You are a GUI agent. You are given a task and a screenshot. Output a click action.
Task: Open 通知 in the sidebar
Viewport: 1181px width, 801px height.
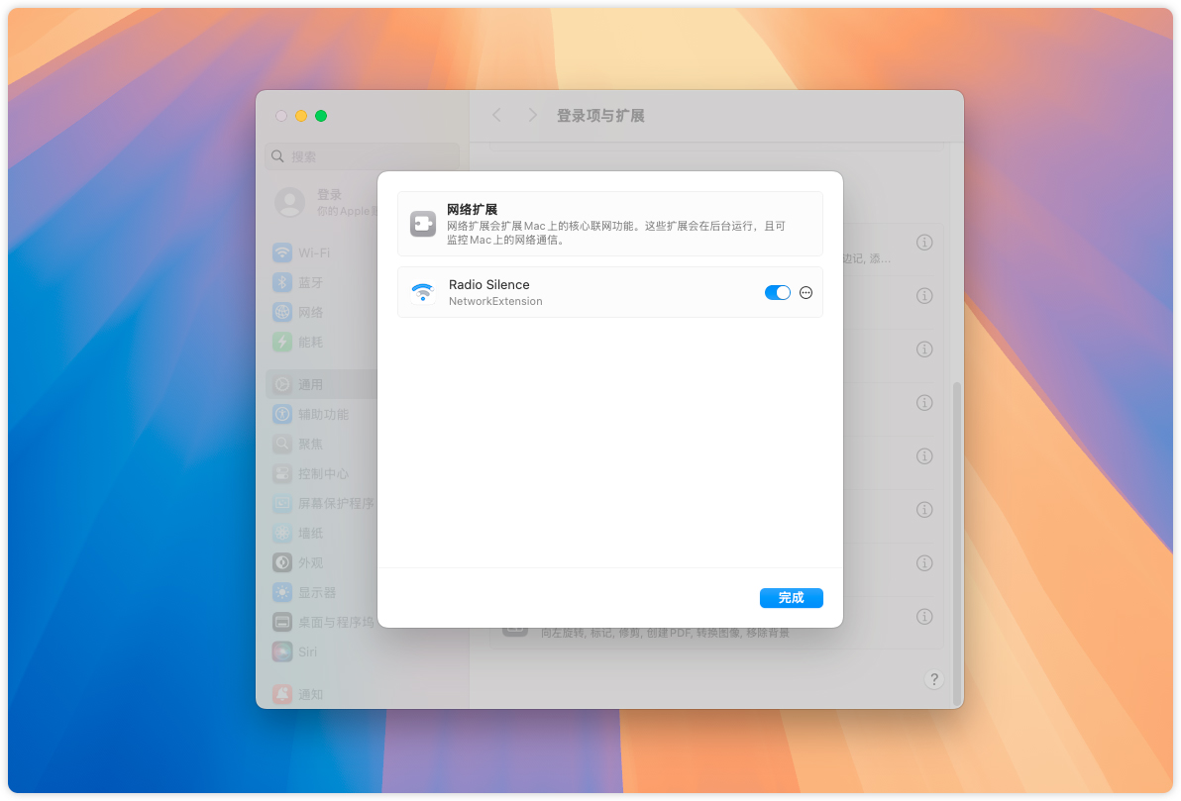[324, 694]
